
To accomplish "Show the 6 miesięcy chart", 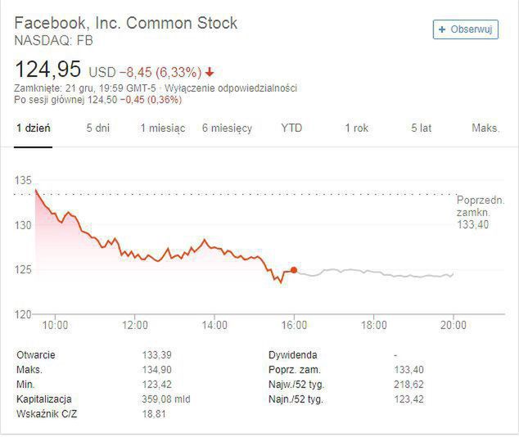I will (x=228, y=128).
